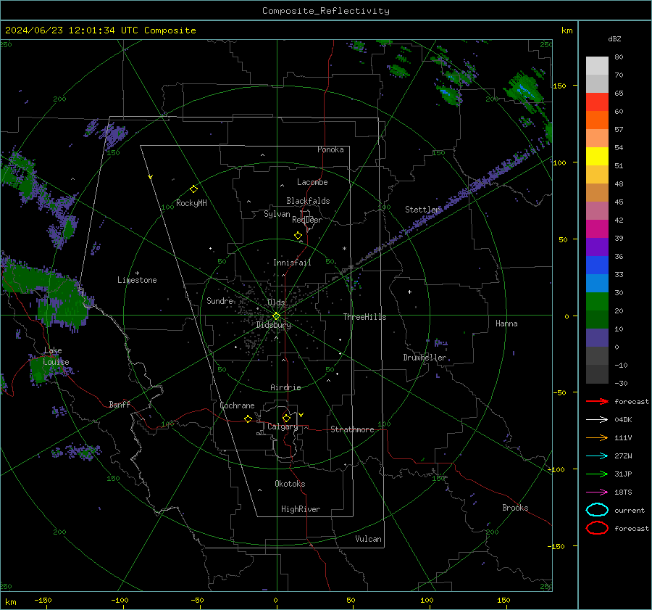Screen dimensions: 652x610
Task: Click the yellow radar site marker at Olds
Action: pyautogui.click(x=276, y=316)
